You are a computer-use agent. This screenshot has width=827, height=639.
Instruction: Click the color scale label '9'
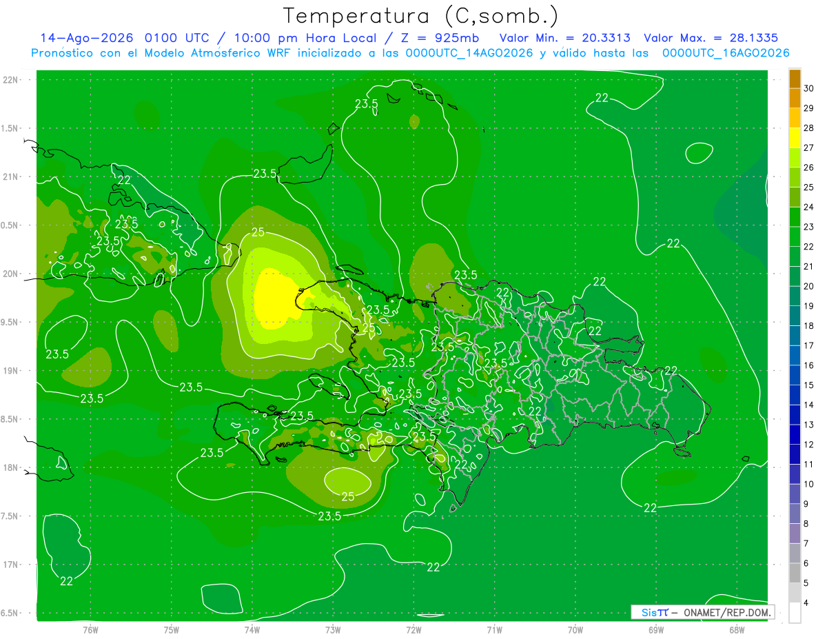[x=808, y=504]
